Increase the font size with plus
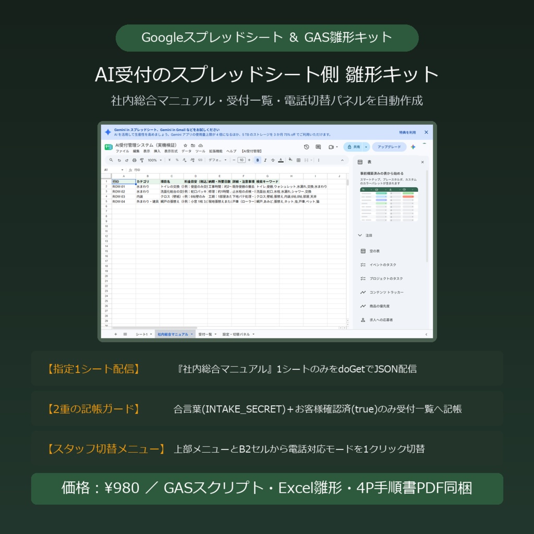Screen dimensions: 534x534 (249, 160)
